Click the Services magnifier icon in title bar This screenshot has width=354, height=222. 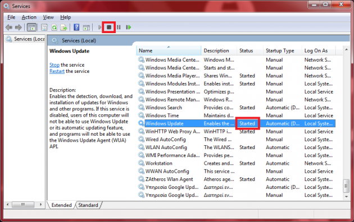7,6
